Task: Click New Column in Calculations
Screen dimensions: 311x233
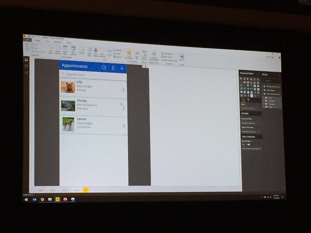Action: (x=167, y=57)
